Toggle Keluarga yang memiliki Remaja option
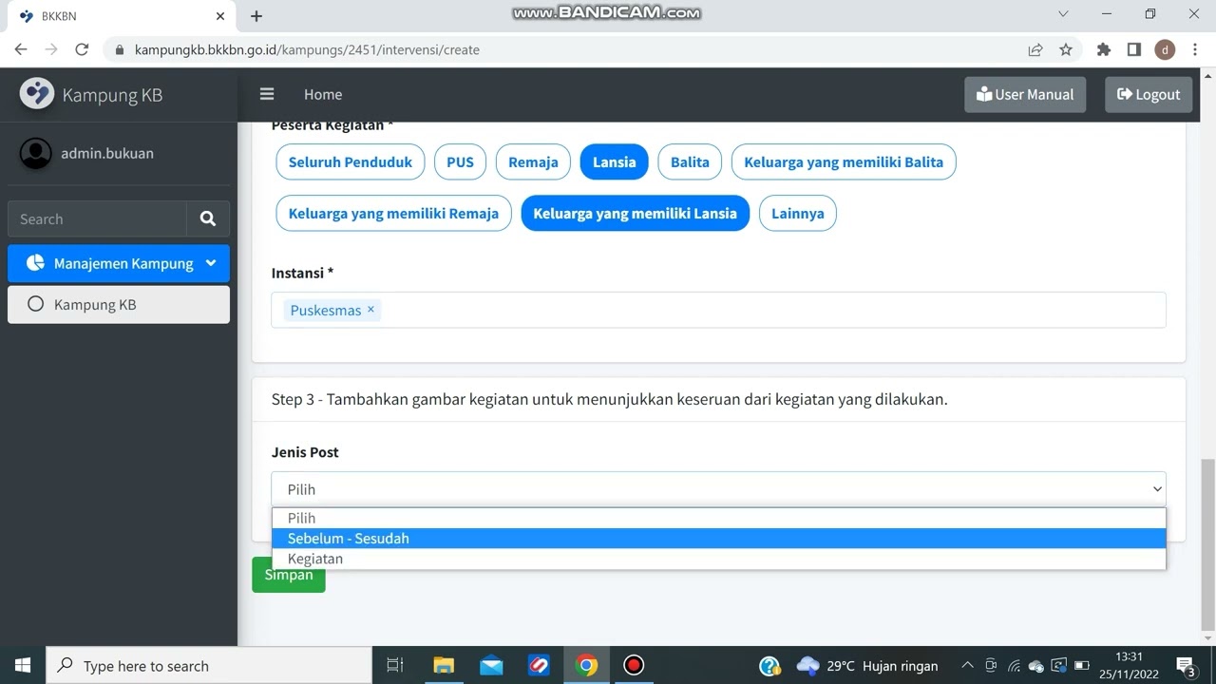The width and height of the screenshot is (1216, 684). tap(393, 213)
